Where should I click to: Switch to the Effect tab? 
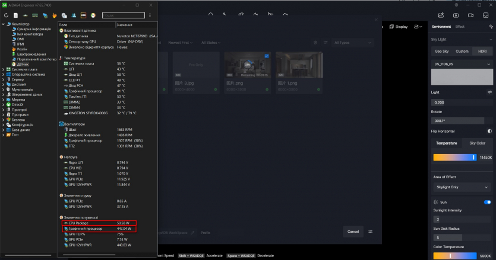460,27
